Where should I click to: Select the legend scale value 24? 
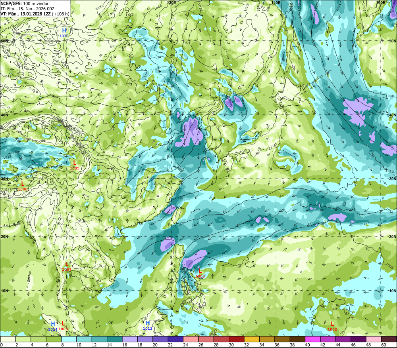(x=185, y=345)
